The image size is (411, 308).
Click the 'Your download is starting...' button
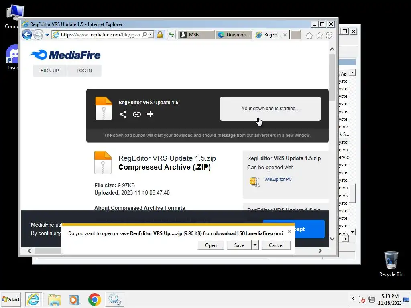[x=270, y=109]
